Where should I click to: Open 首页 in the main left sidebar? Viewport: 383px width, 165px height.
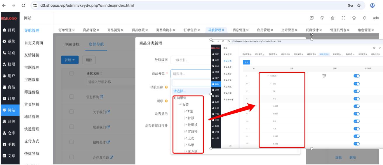click(x=9, y=30)
